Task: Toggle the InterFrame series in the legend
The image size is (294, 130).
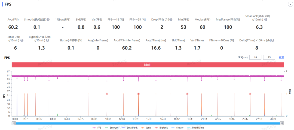Action: (x=195, y=128)
